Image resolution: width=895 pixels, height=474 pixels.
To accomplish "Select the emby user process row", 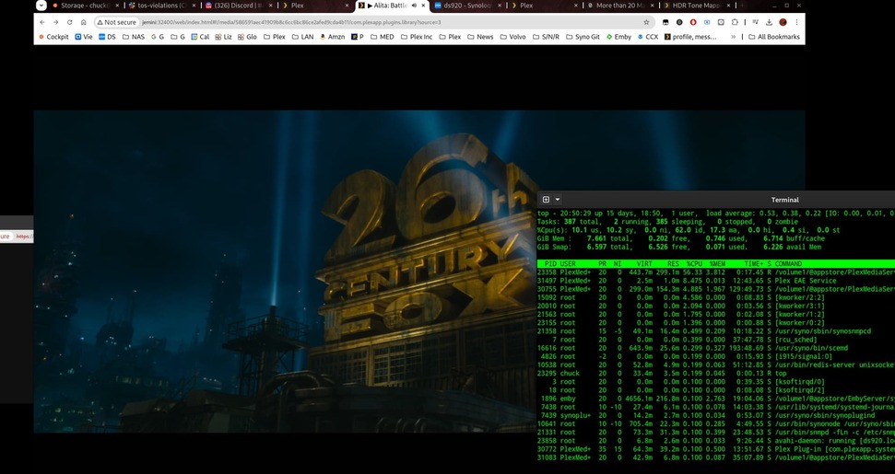I will pos(716,399).
